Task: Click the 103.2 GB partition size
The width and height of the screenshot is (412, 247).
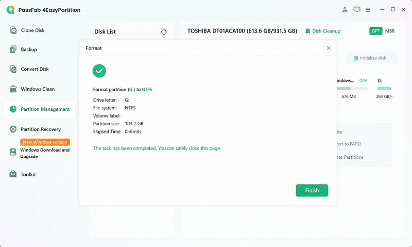Action: [134, 124]
